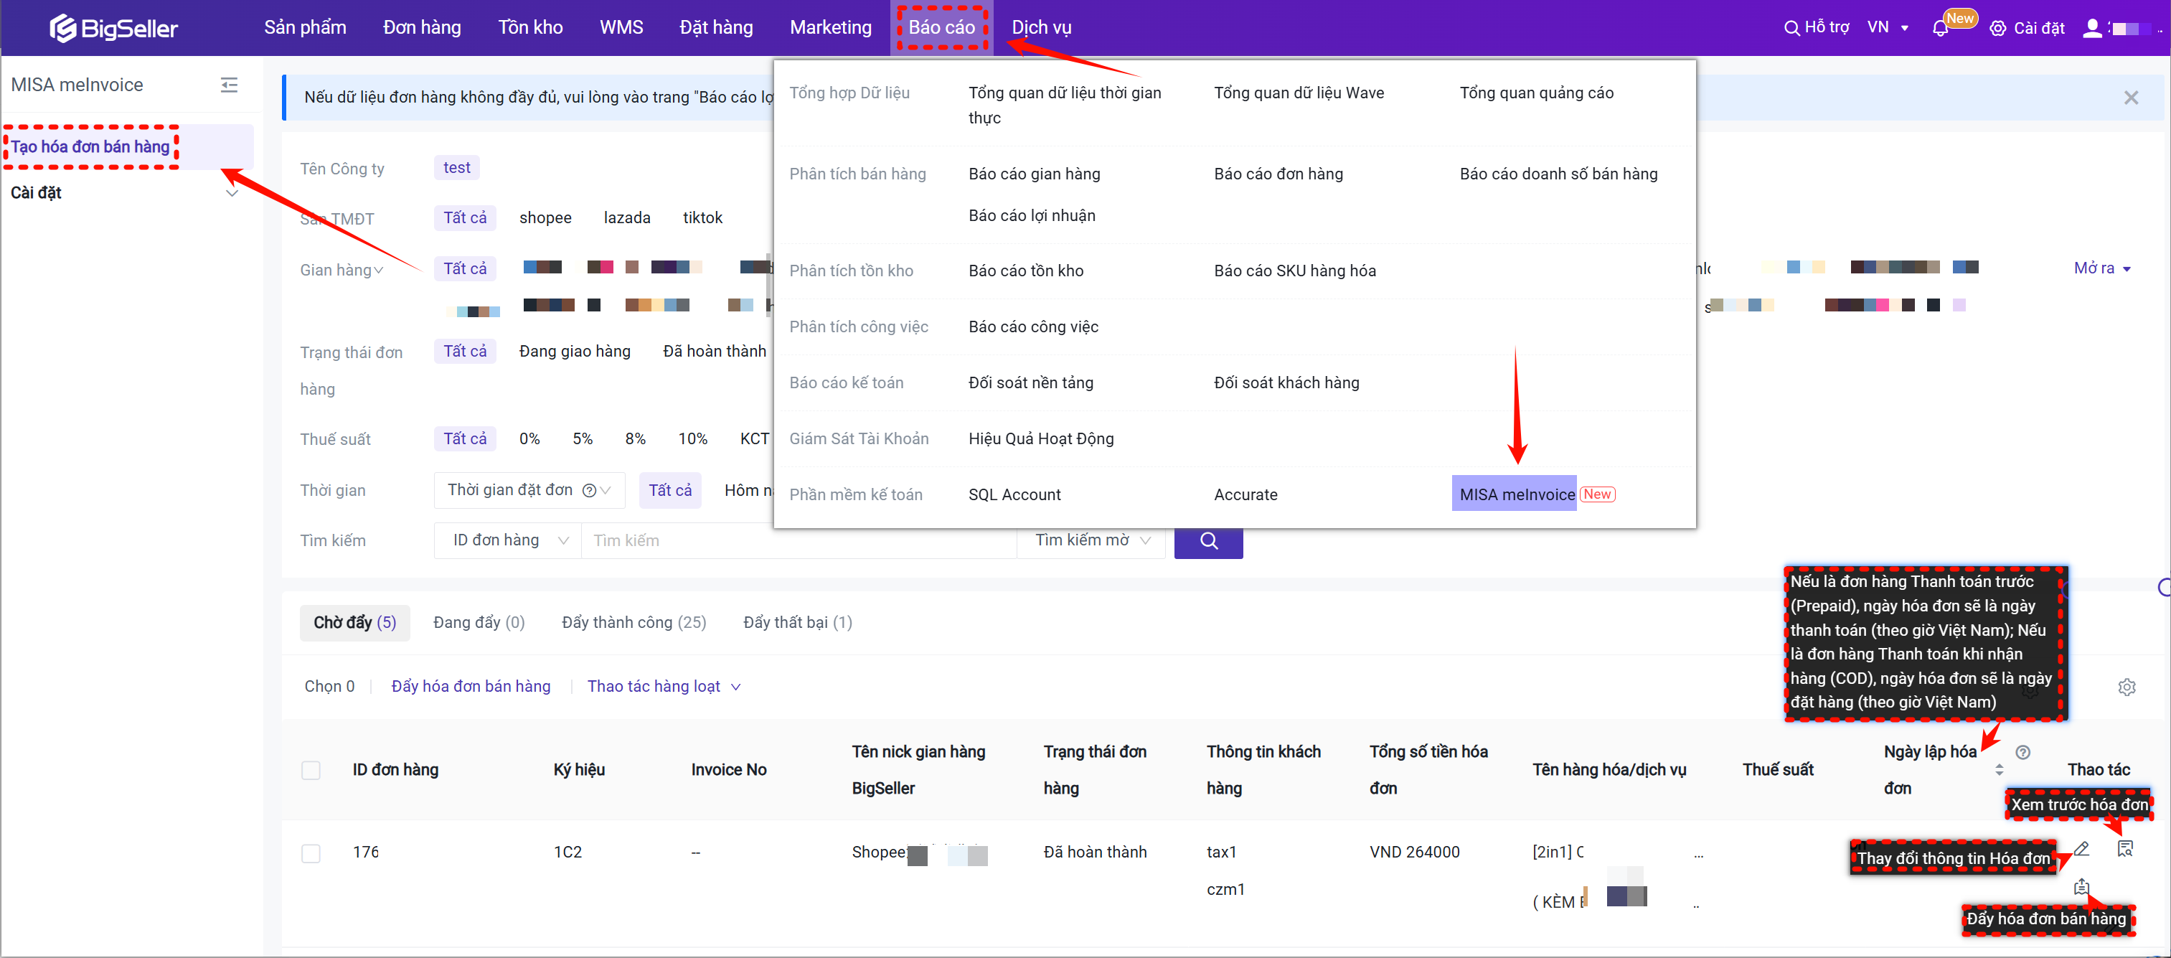Viewport: 2171px width, 958px height.
Task: Open the VN language dropdown
Action: coord(1888,28)
